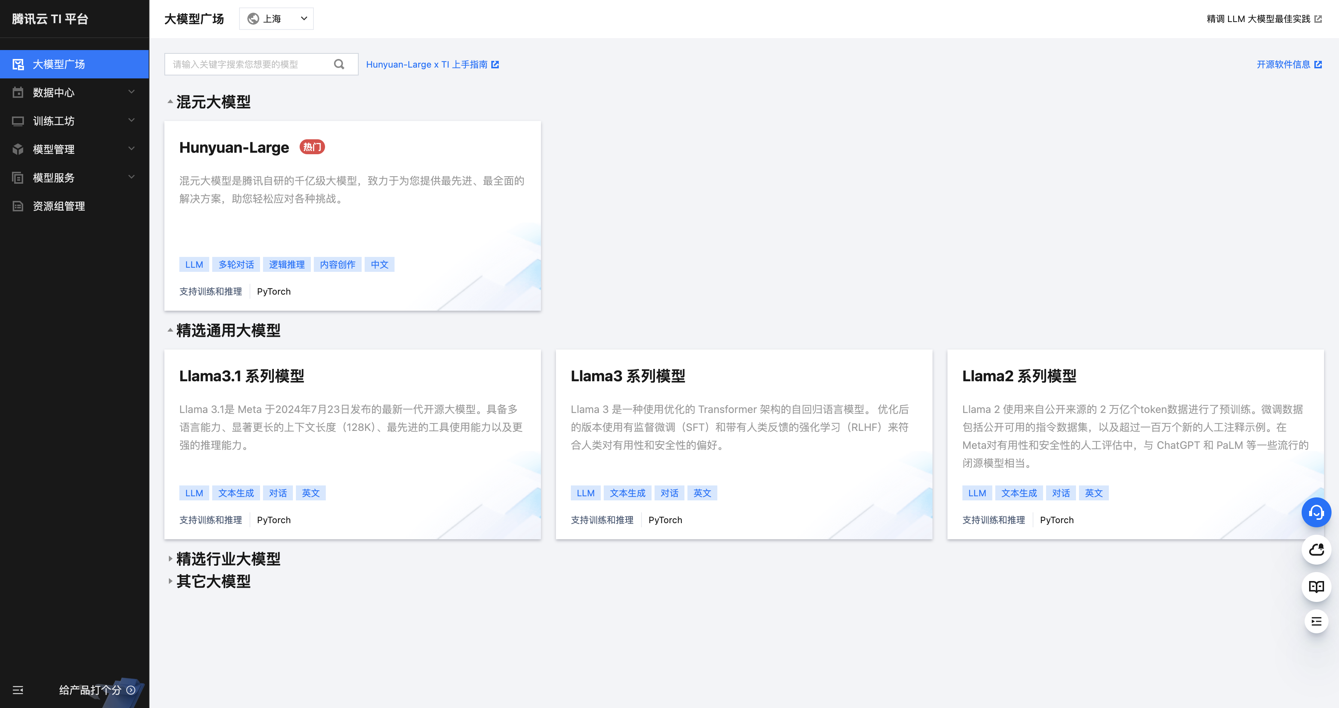
Task: Click the 逻辑推理 tag on Hunyuan-Large
Action: point(287,264)
